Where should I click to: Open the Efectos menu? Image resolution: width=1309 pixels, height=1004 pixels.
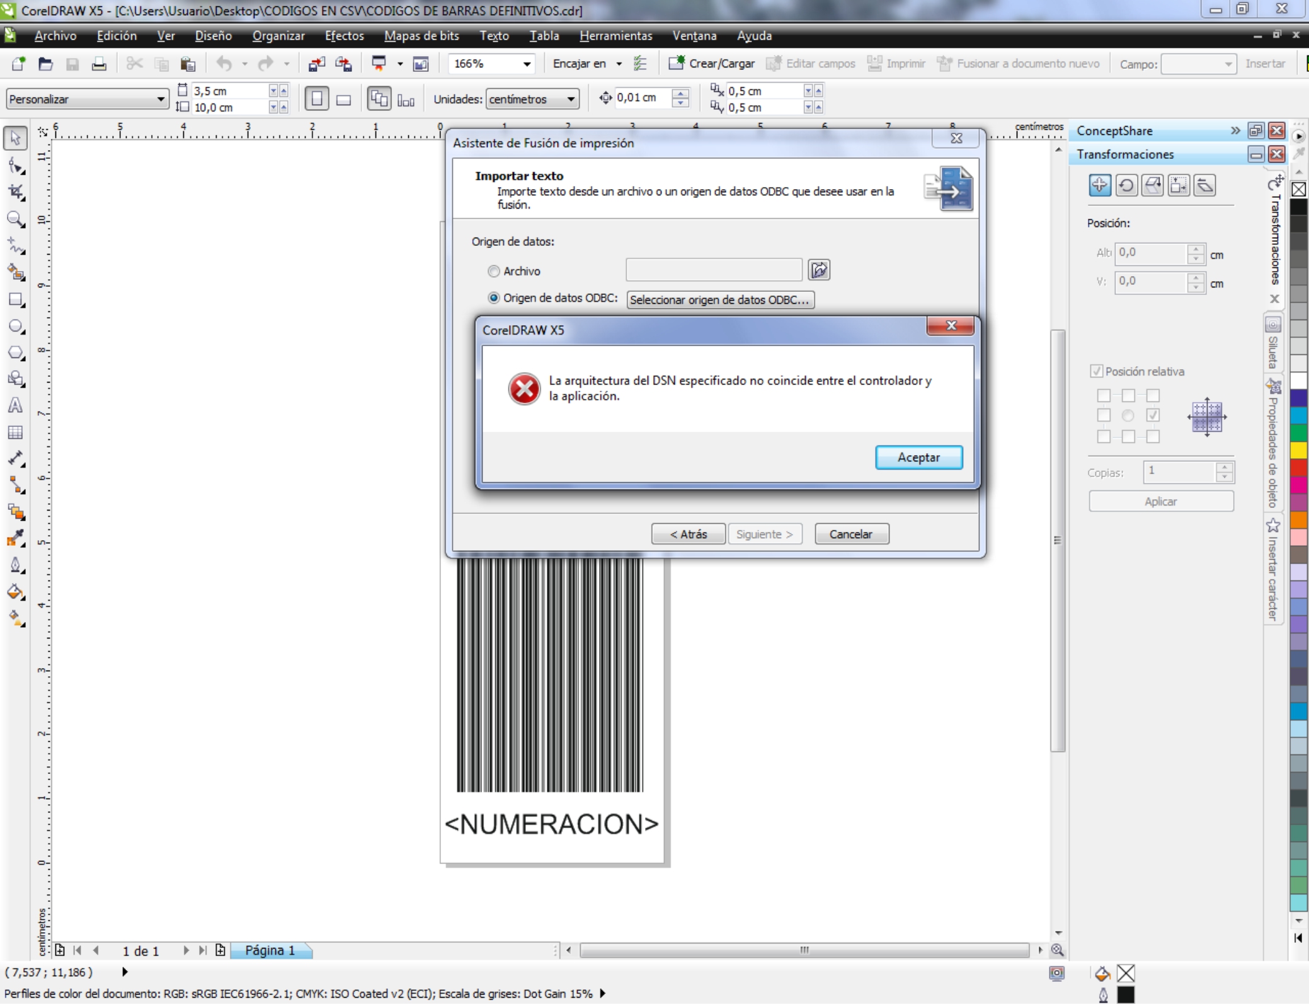coord(344,36)
